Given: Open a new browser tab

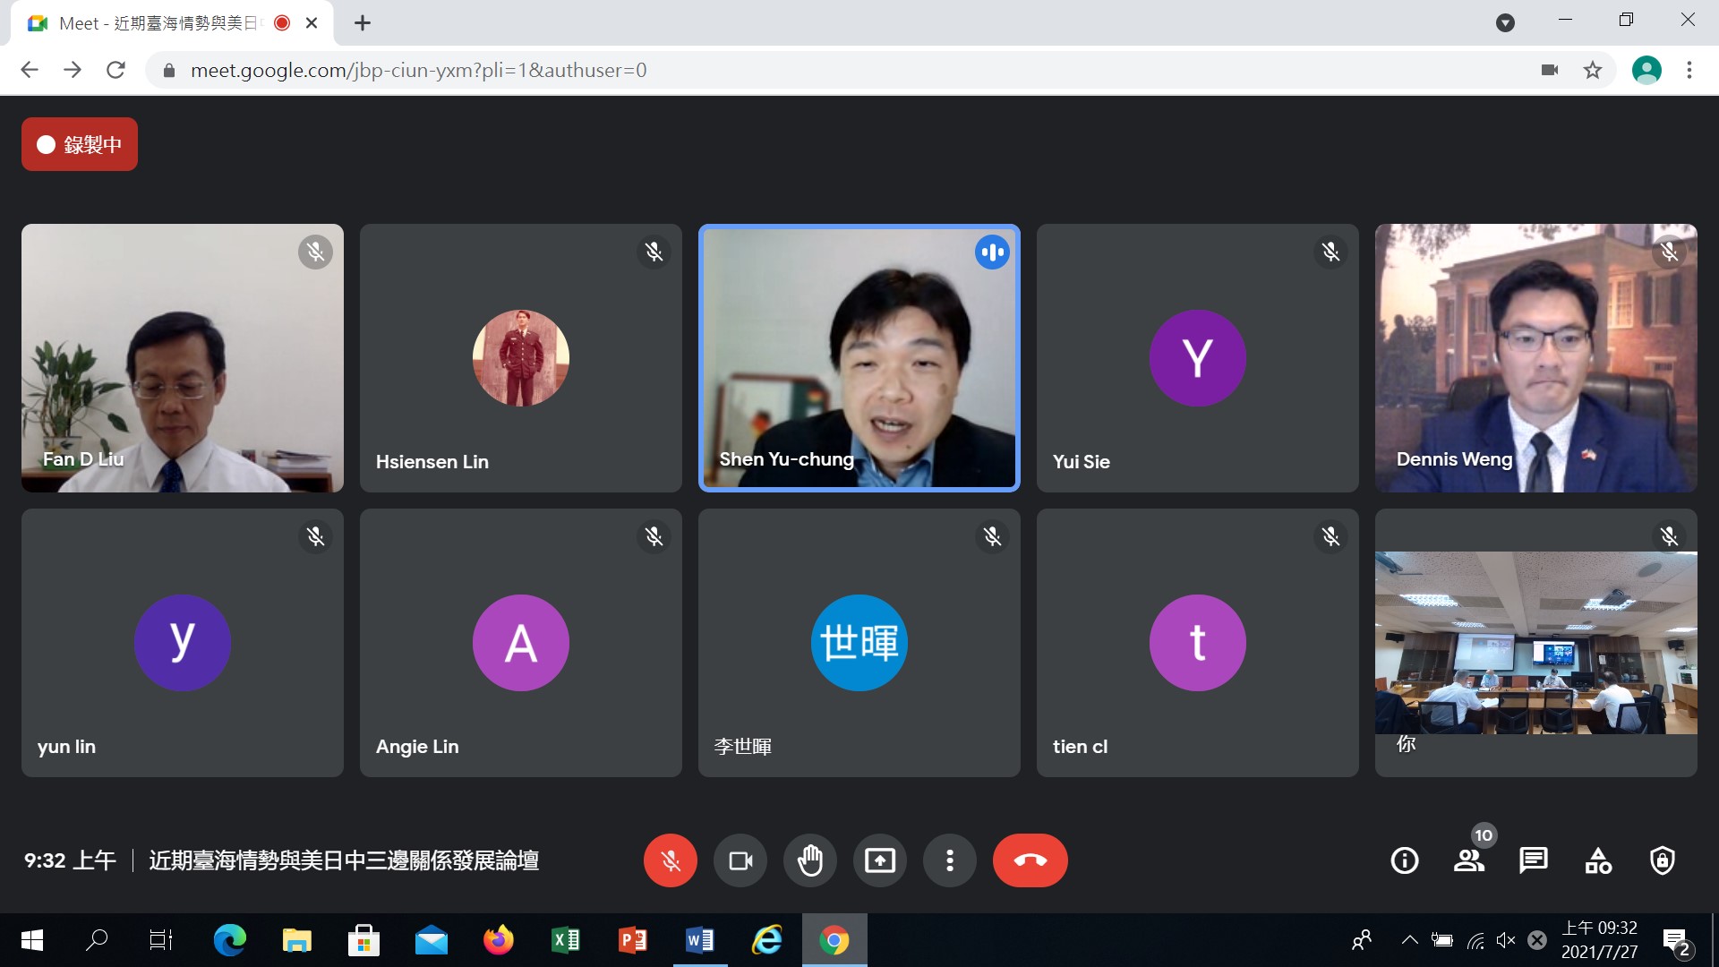Looking at the screenshot, I should coord(363,23).
